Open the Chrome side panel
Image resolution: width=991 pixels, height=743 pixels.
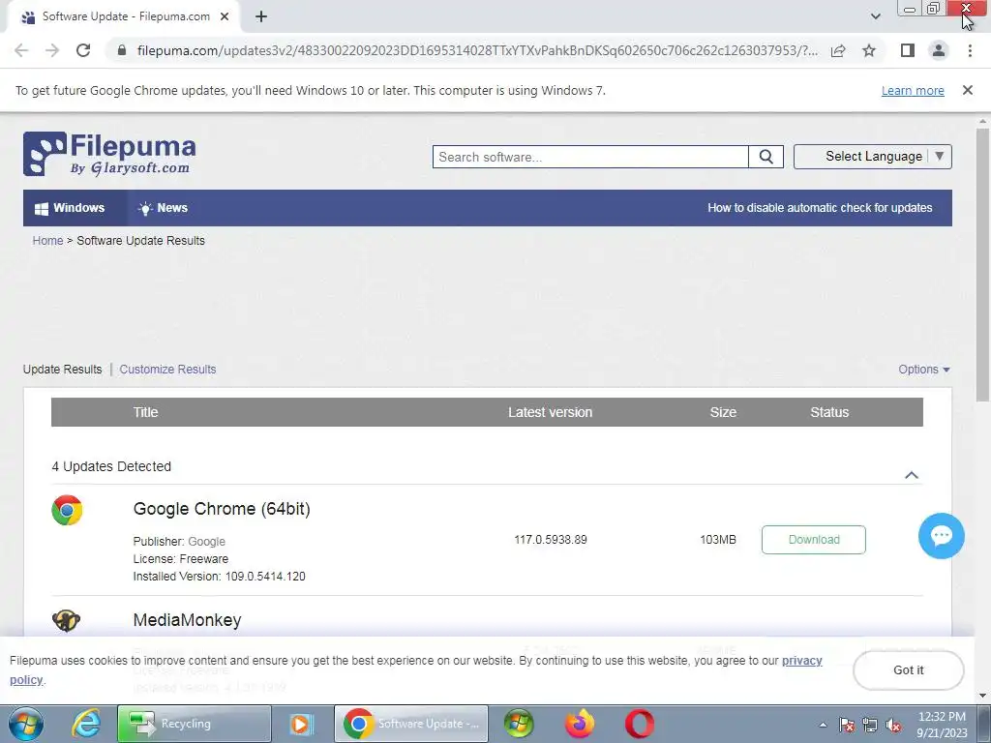[908, 50]
